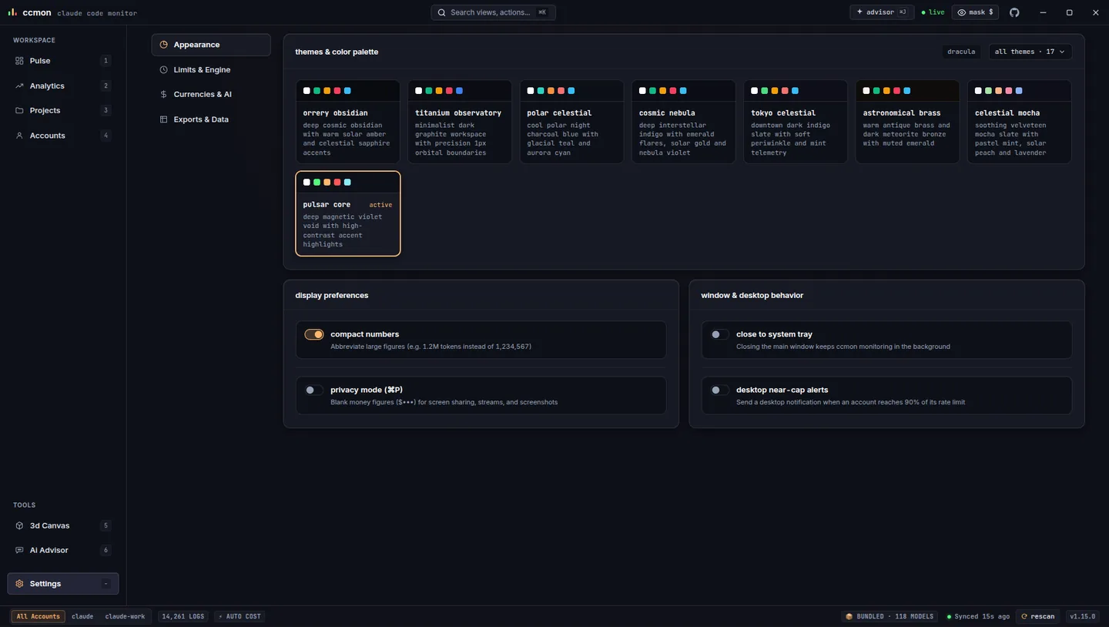Screen dimensions: 1109x627
Task: Click the Analytics chart icon
Action: click(x=19, y=85)
